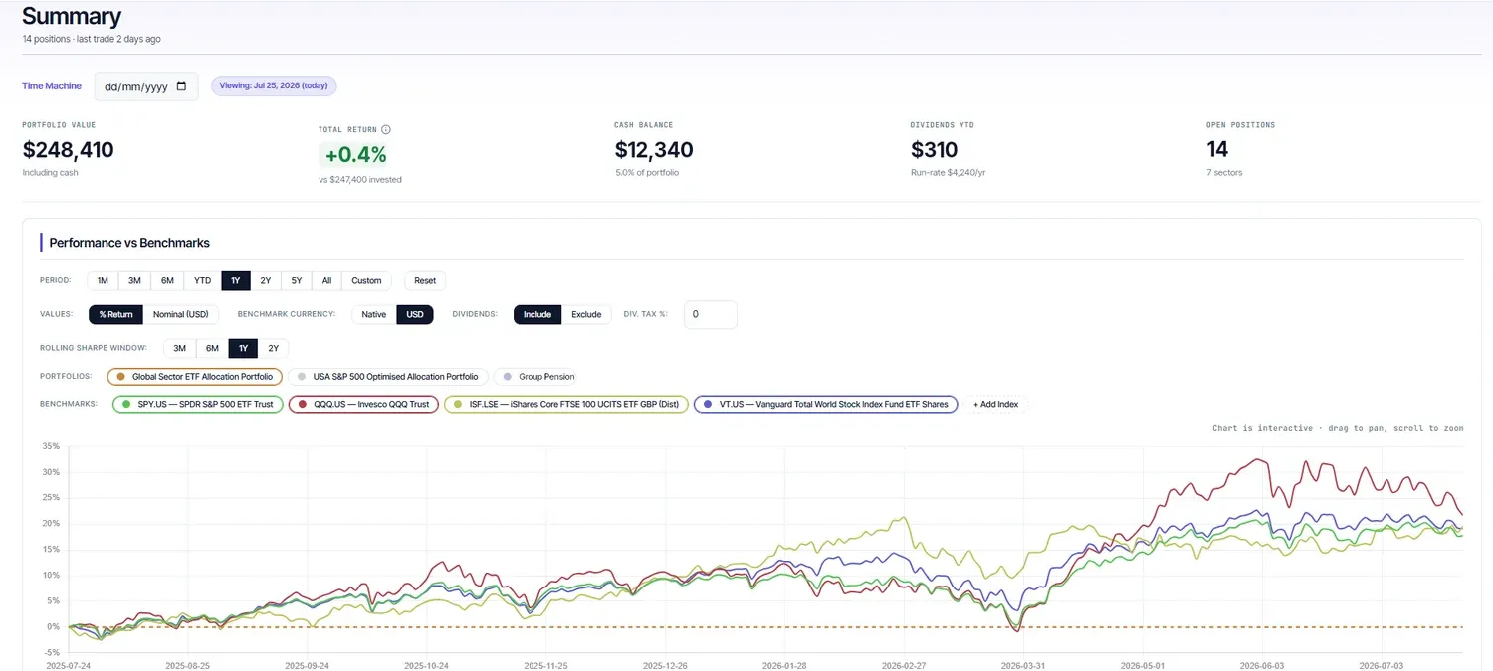Screen dimensions: 1493x671
Task: Click the dark red dot of QQQ.US chip
Action: tap(301, 405)
